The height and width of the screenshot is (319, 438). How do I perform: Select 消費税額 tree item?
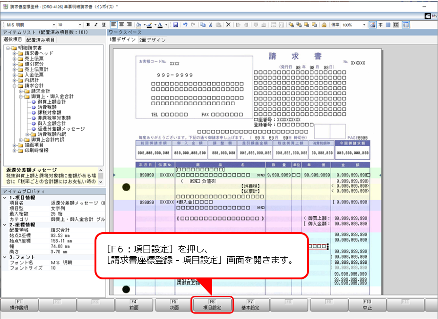click(x=47, y=107)
